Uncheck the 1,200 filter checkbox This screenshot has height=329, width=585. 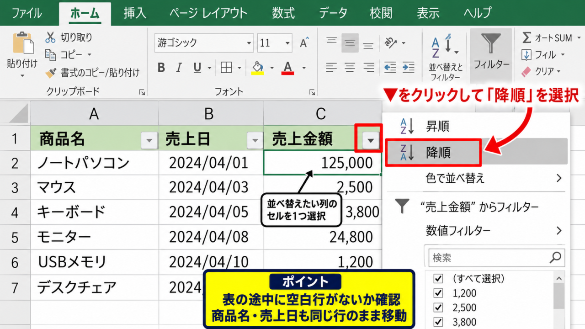[x=438, y=293]
